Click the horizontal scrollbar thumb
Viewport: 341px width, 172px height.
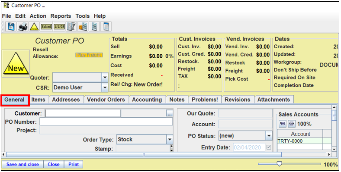(x=144, y=154)
